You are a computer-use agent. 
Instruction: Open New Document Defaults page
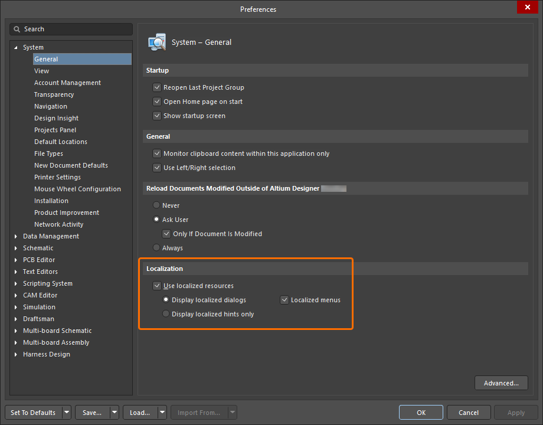pyautogui.click(x=71, y=165)
